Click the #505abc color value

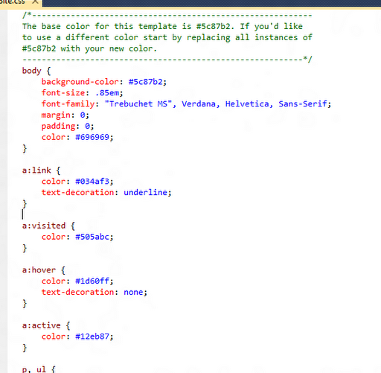pyautogui.click(x=92, y=237)
